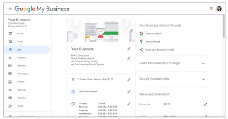This screenshot has height=119, width=228.
Task: Click the Insights bar chart icon
Action: point(10,58)
